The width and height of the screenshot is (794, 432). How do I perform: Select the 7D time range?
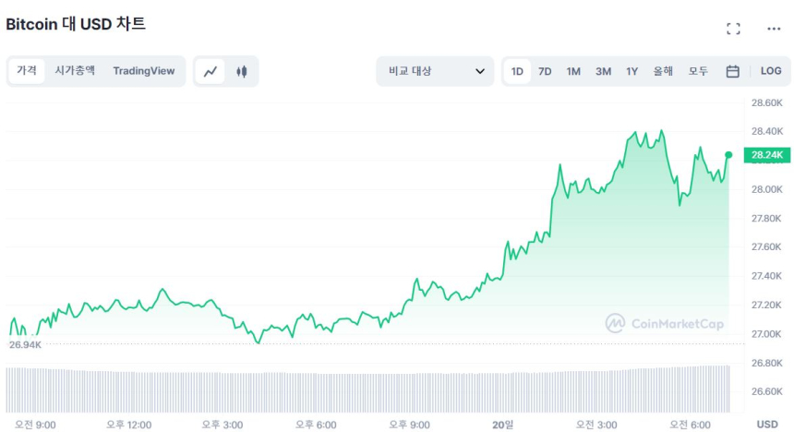545,71
